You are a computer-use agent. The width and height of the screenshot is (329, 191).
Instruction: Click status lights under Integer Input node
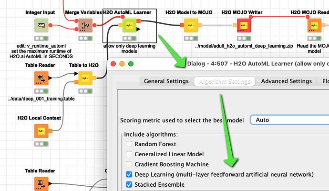tap(41, 39)
